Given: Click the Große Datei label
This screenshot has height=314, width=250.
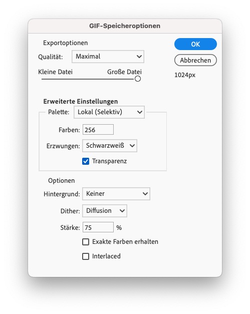Looking at the screenshot, I should 124,72.
